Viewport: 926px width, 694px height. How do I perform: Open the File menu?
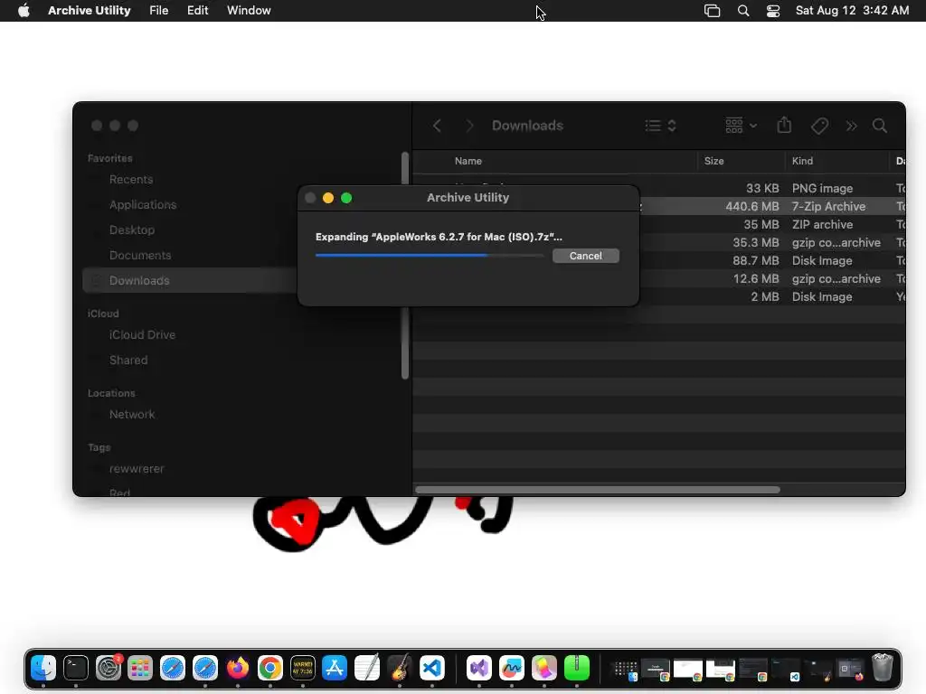(x=158, y=11)
